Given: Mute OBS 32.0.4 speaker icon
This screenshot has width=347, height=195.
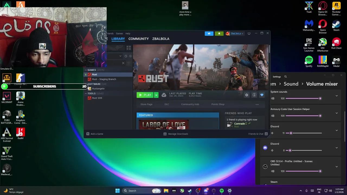Looking at the screenshot, I should (272, 171).
